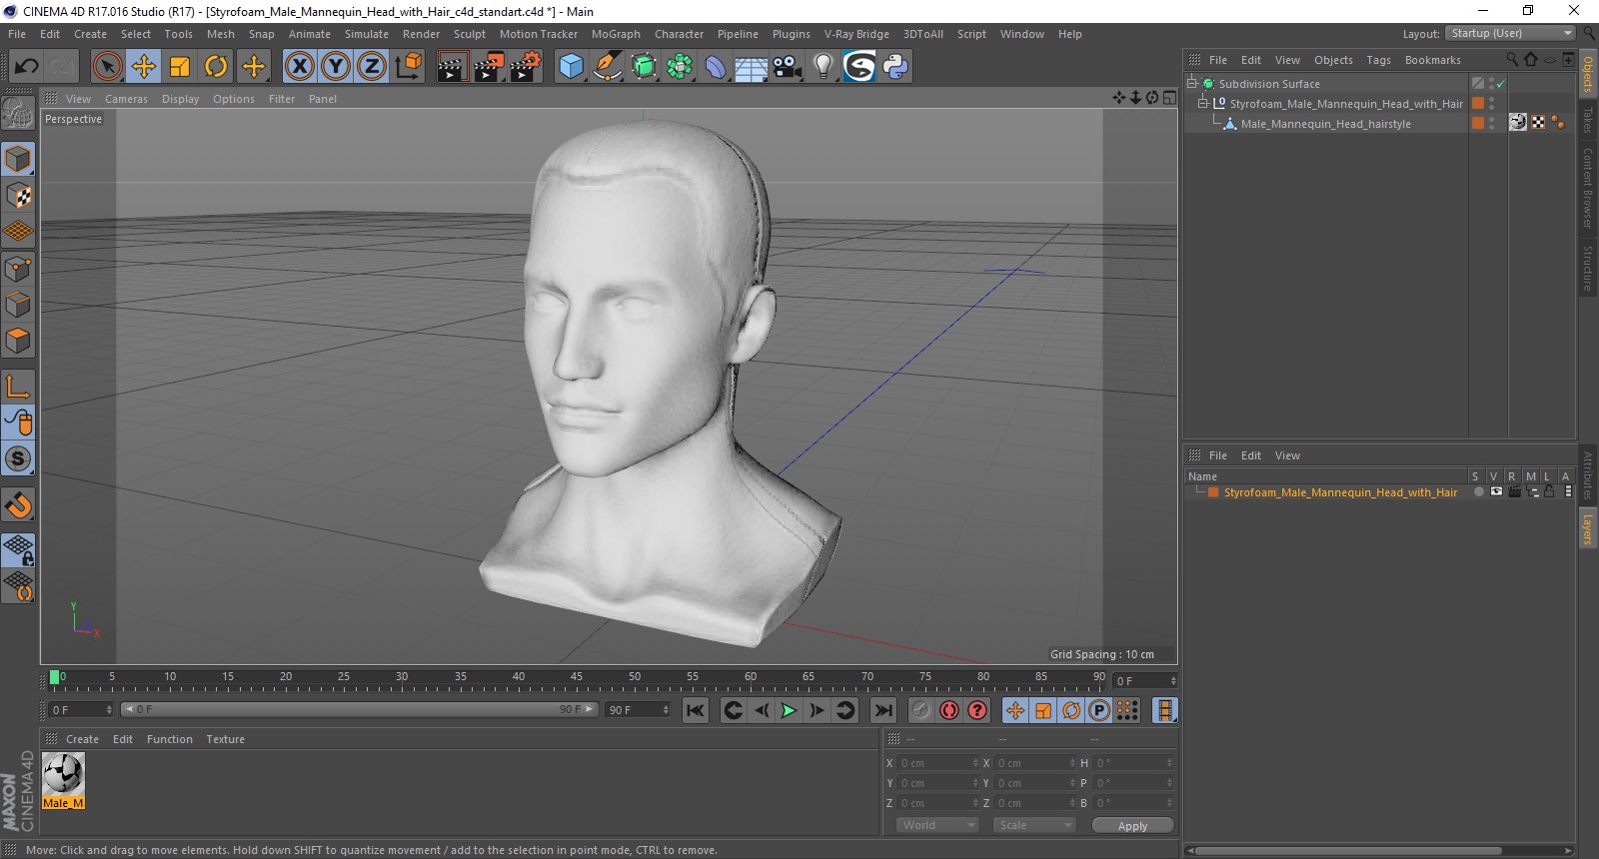
Task: Select the Move tool in top toolbar
Action: click(144, 67)
